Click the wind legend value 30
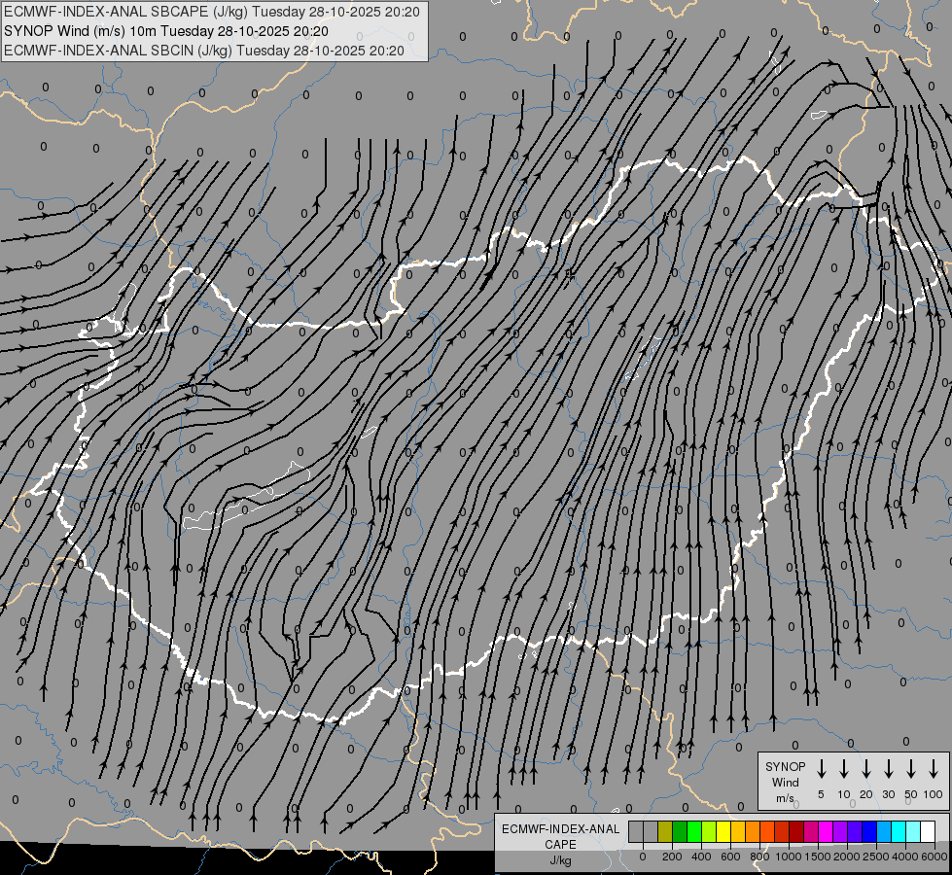This screenshot has width=952, height=875. 888,794
